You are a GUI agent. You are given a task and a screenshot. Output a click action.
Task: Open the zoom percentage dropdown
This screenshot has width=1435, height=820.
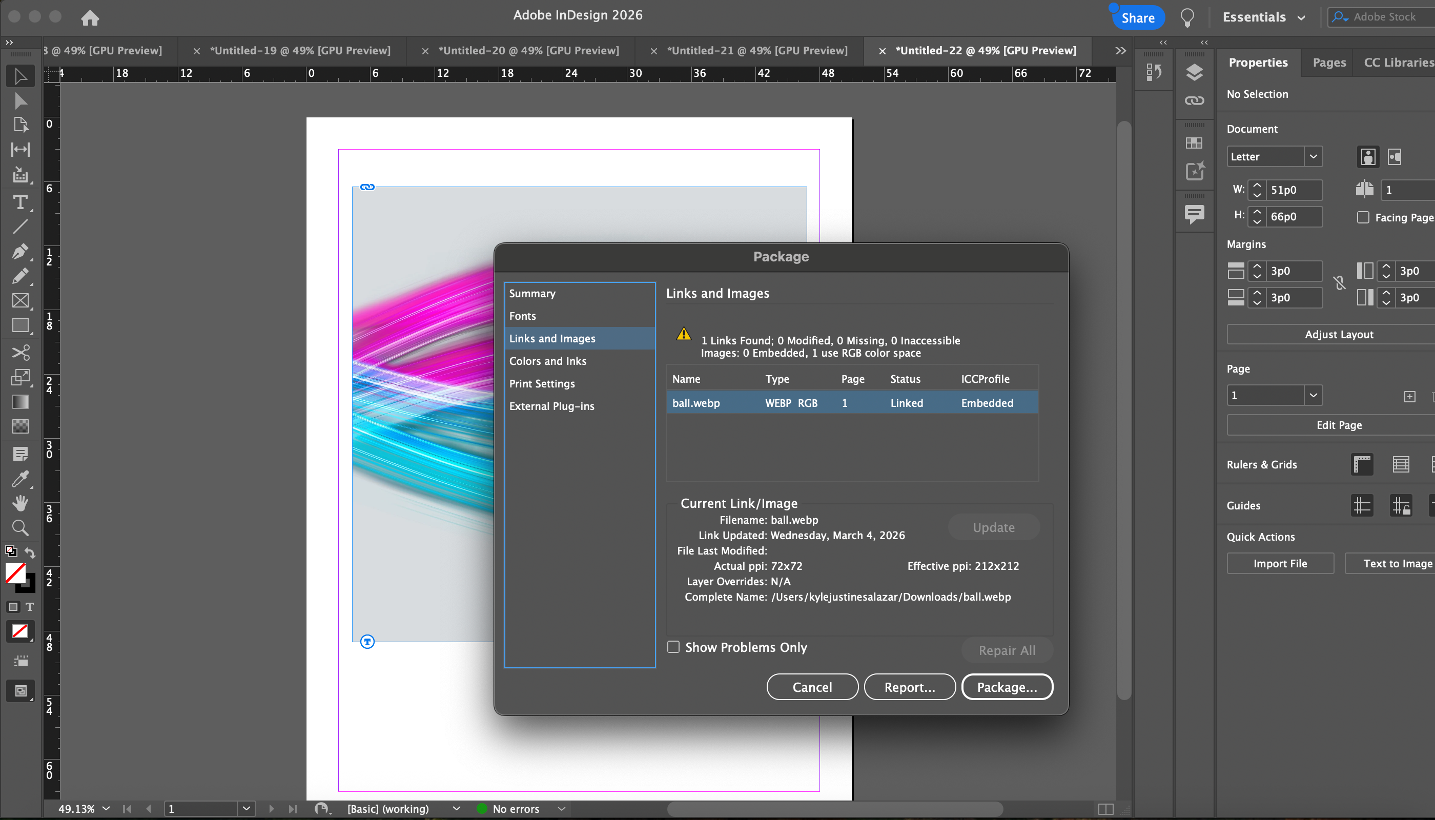coord(106,808)
